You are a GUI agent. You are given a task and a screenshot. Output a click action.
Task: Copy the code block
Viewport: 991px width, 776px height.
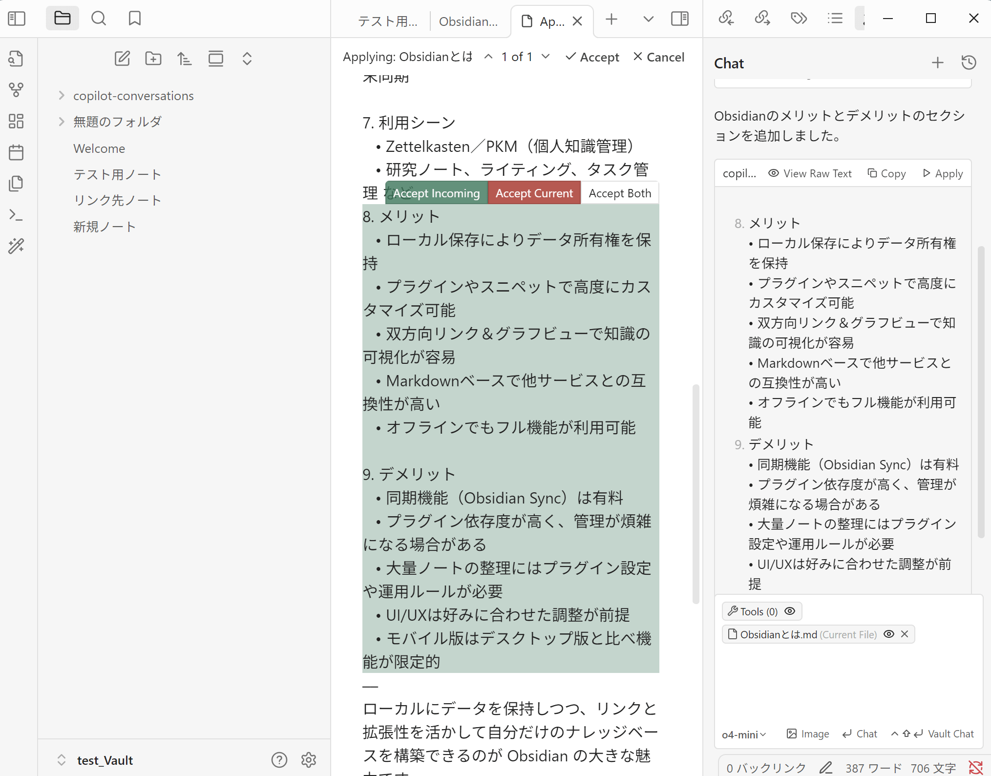tap(886, 173)
